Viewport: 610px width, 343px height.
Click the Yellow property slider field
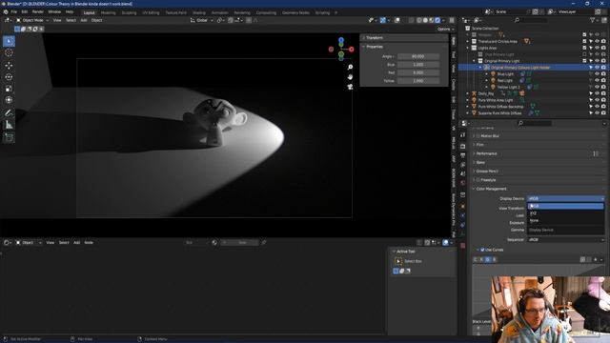(418, 81)
